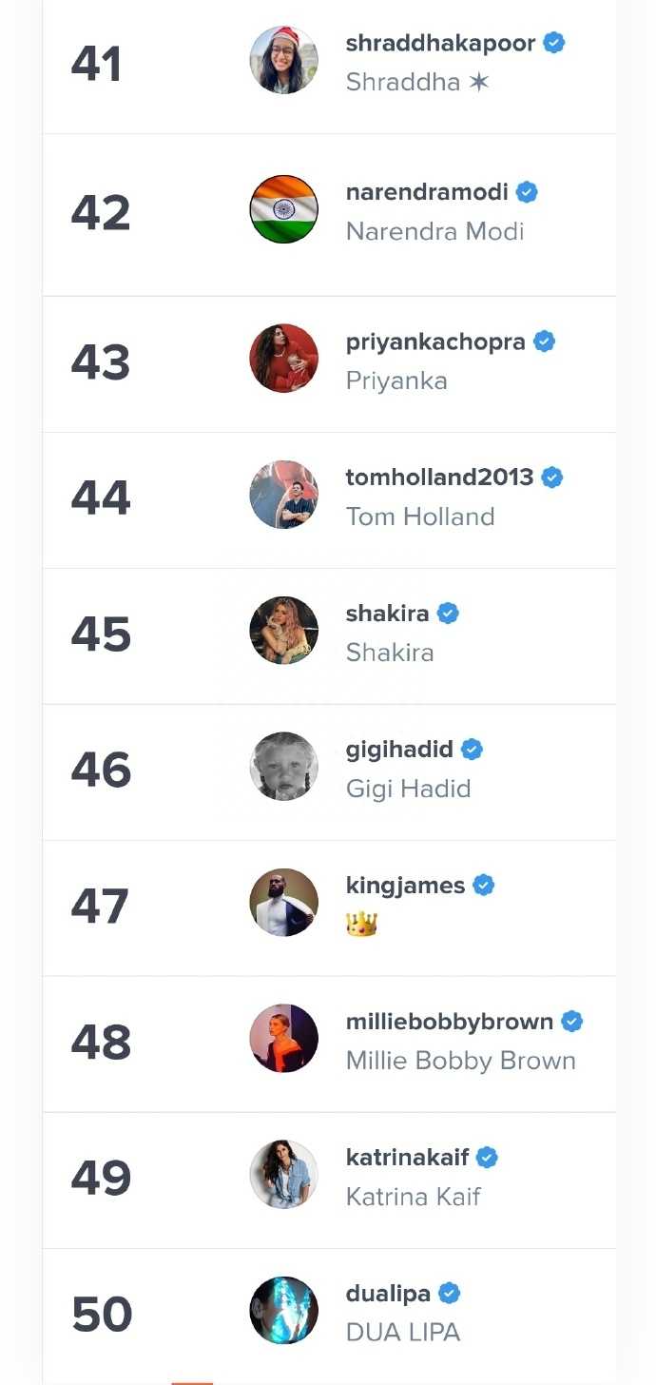The width and height of the screenshot is (656, 1385).
Task: Select the katrinakaif username link
Action: [408, 1158]
